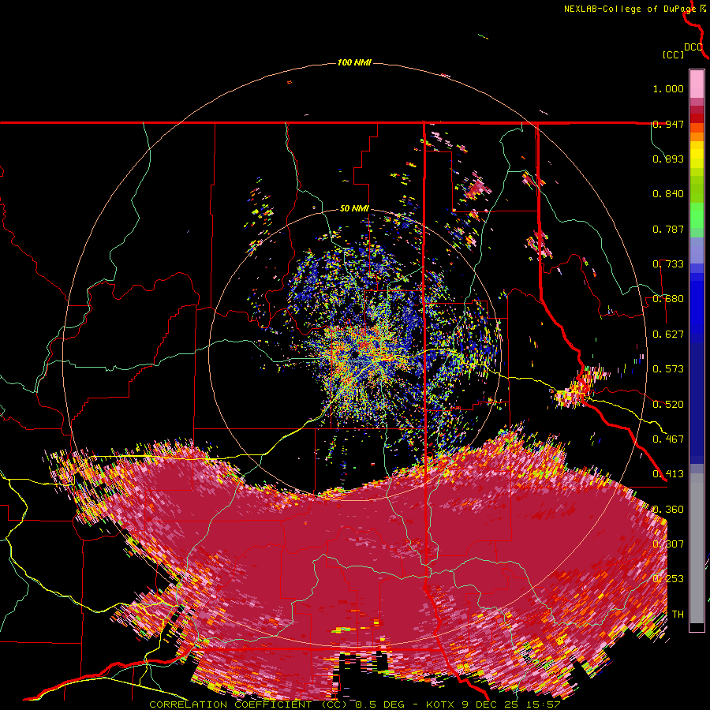Click the 0.520 scale value
The image size is (710, 710).
click(668, 405)
